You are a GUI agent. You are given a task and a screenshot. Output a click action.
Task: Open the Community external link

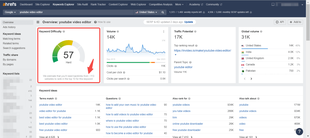pyautogui.click(x=214, y=4)
